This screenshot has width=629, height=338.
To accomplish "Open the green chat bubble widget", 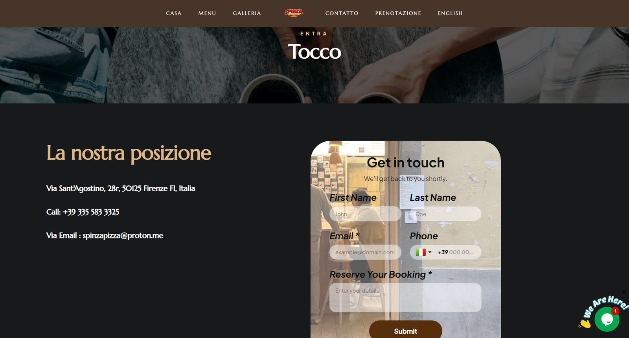I will 607,319.
